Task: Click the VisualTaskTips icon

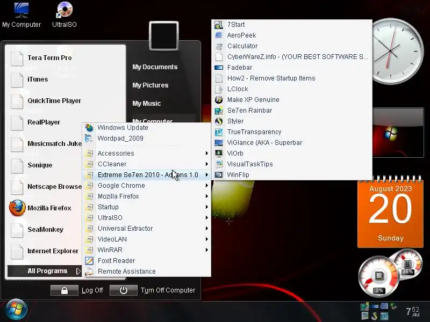Action: click(219, 164)
